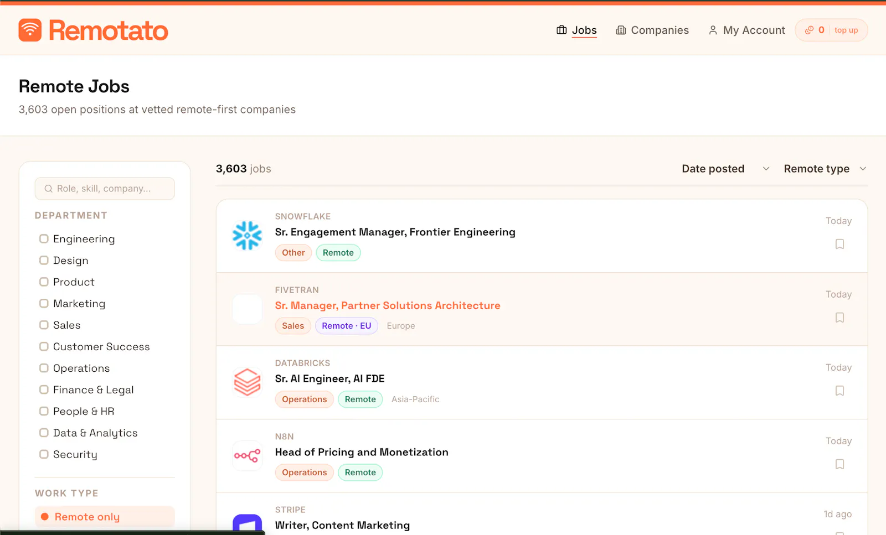Viewport: 886px width, 535px height.
Task: Click the n8n company logo
Action: (247, 456)
